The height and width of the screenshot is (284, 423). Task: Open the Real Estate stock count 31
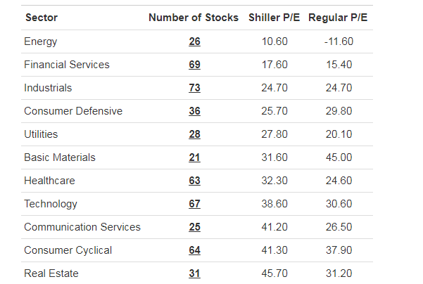[194, 273]
